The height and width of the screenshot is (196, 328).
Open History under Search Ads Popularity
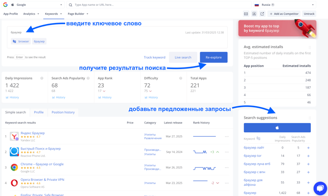59,98
